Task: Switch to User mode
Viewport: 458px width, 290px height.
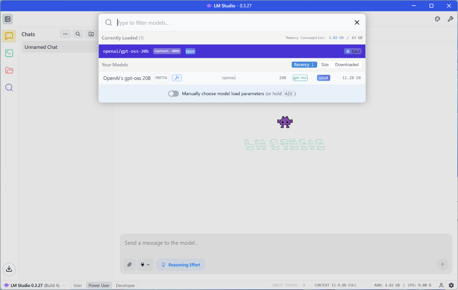Action: pyautogui.click(x=78, y=285)
